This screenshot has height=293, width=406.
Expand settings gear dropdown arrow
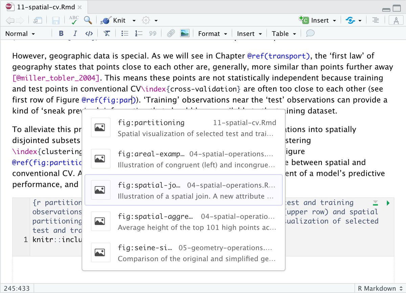tap(156, 21)
